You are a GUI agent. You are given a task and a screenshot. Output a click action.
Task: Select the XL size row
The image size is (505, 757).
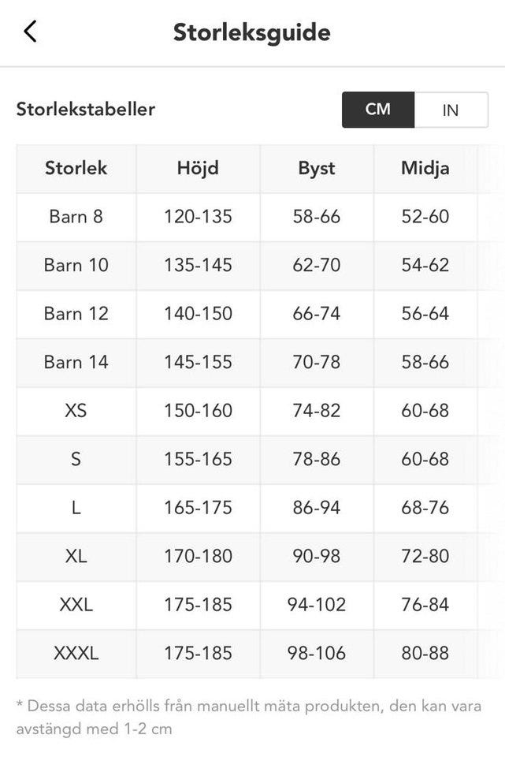76,556
